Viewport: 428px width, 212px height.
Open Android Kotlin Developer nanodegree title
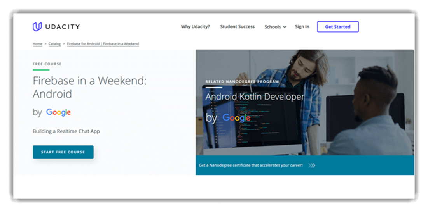point(255,97)
